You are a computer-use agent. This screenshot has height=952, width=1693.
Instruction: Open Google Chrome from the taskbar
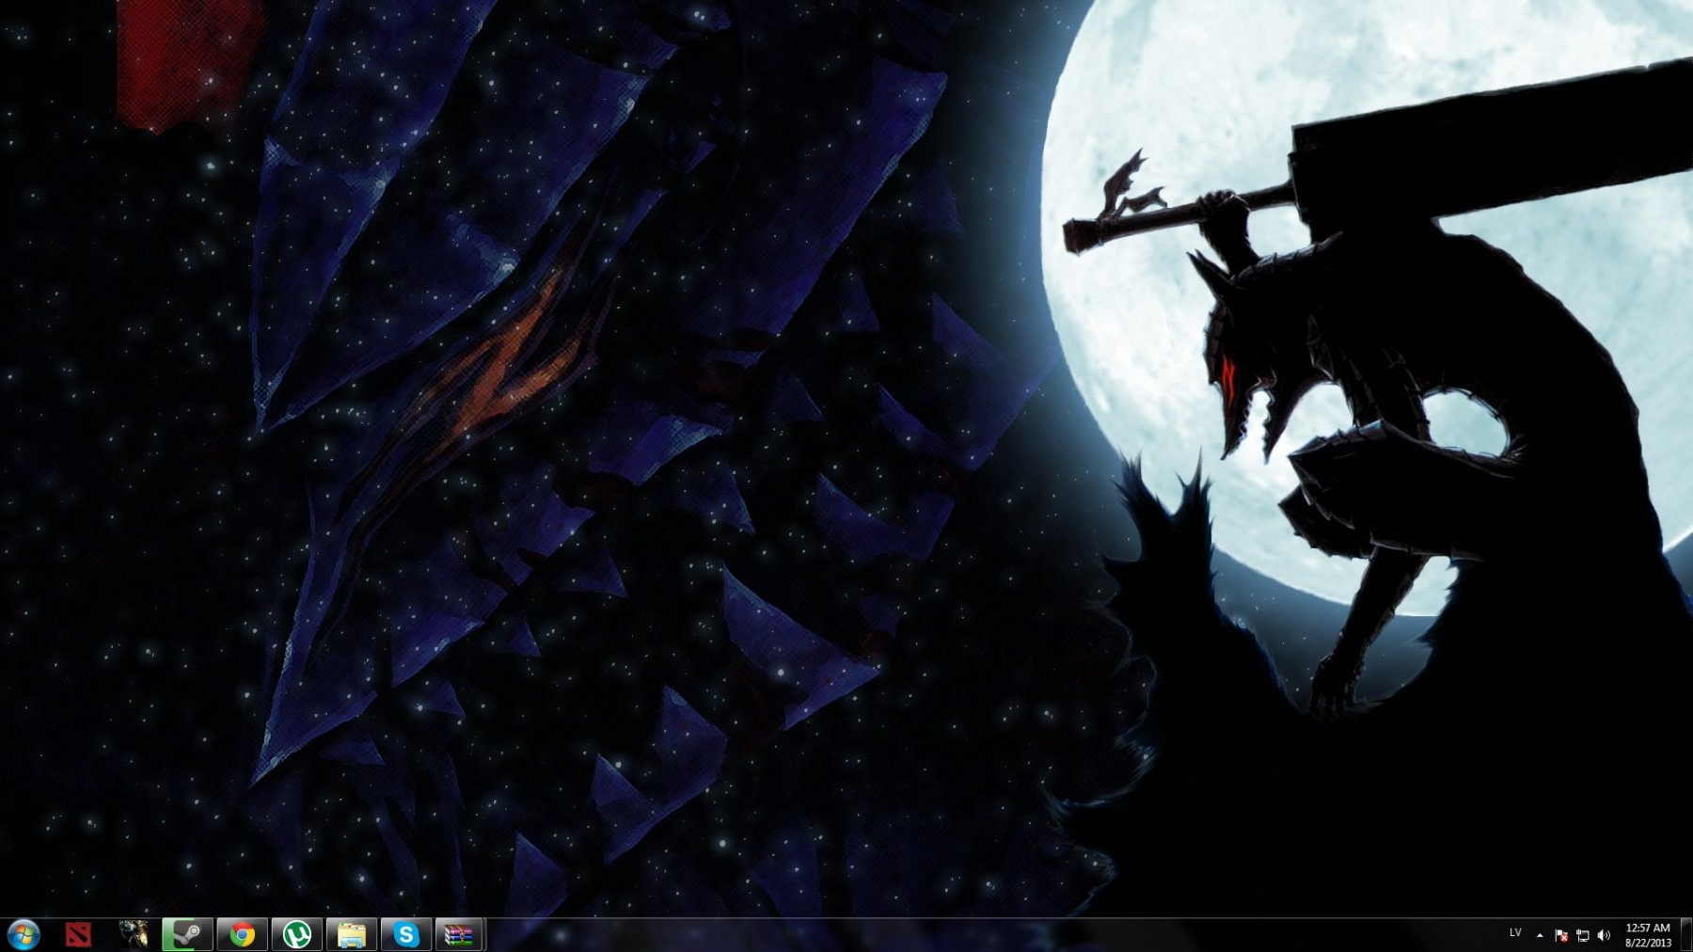coord(243,935)
